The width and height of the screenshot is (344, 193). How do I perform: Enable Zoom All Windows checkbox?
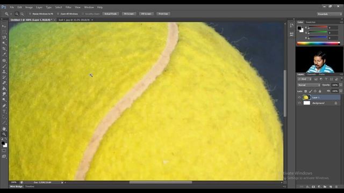coord(58,14)
